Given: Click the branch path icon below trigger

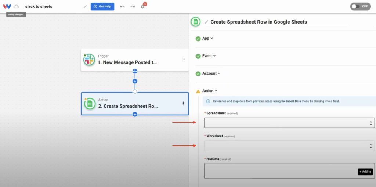Looking at the screenshot, I should 135,71.
